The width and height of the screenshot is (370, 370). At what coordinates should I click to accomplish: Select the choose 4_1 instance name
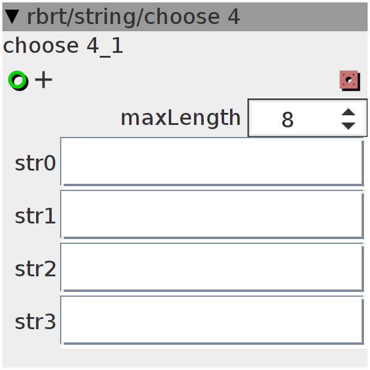62,46
